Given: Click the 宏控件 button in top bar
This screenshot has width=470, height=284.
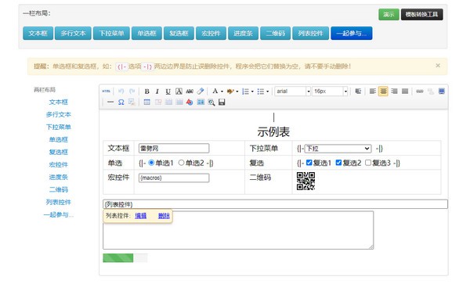Looking at the screenshot, I should [211, 33].
